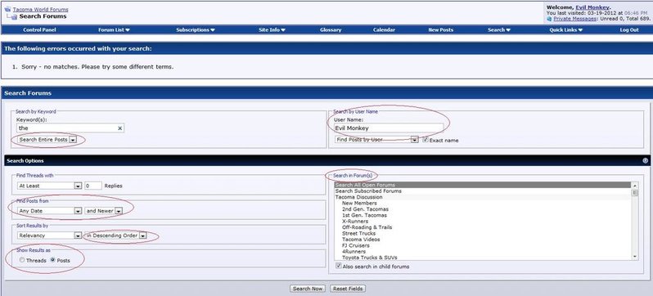Screen dimensions: 653x296
Task: Select 1st Gen. Tacomas in forum list
Action: click(483, 215)
